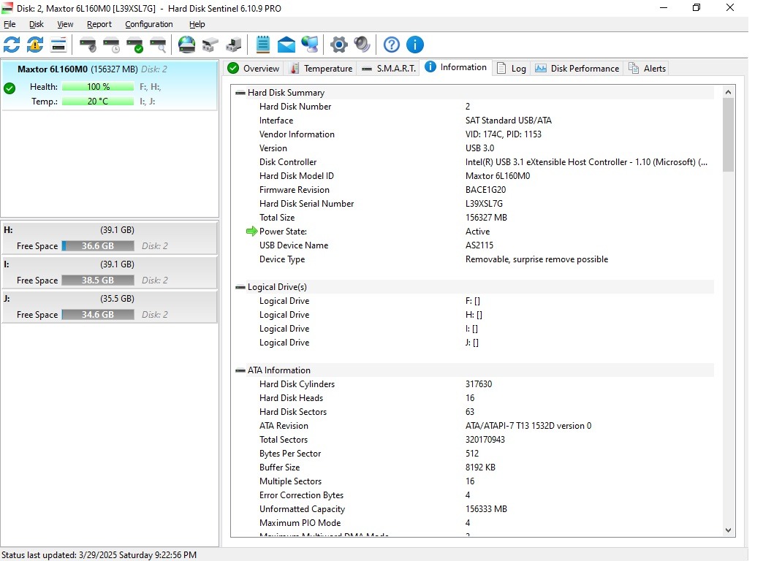Open the Configuration menu
This screenshot has height=561, width=763.
pyautogui.click(x=149, y=24)
